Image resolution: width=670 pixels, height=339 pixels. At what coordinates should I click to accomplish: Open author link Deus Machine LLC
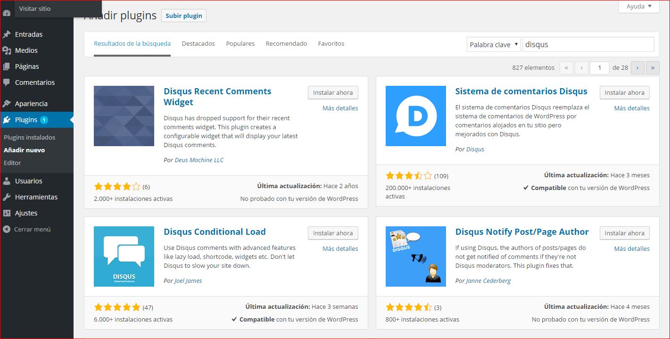click(199, 160)
